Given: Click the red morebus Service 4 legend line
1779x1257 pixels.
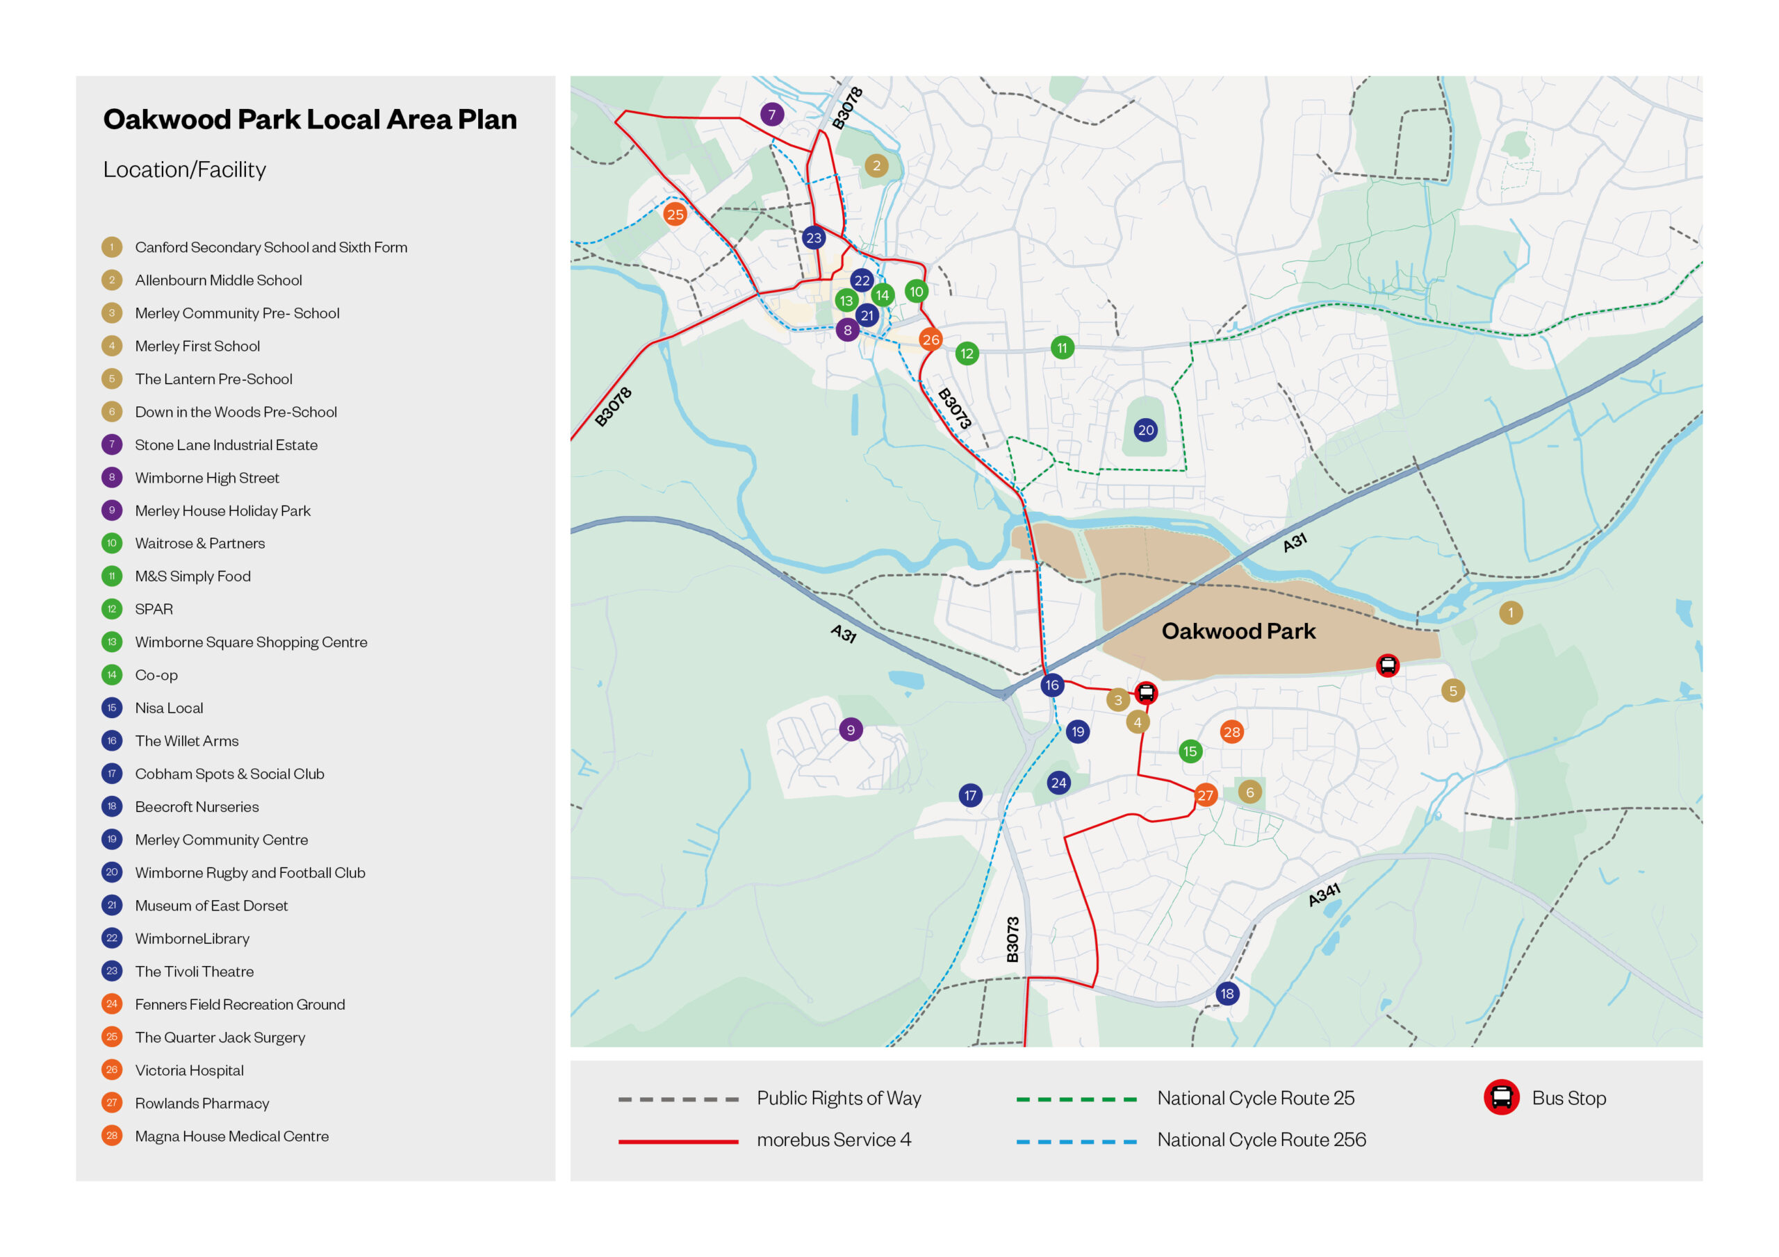Looking at the screenshot, I should tap(678, 1142).
